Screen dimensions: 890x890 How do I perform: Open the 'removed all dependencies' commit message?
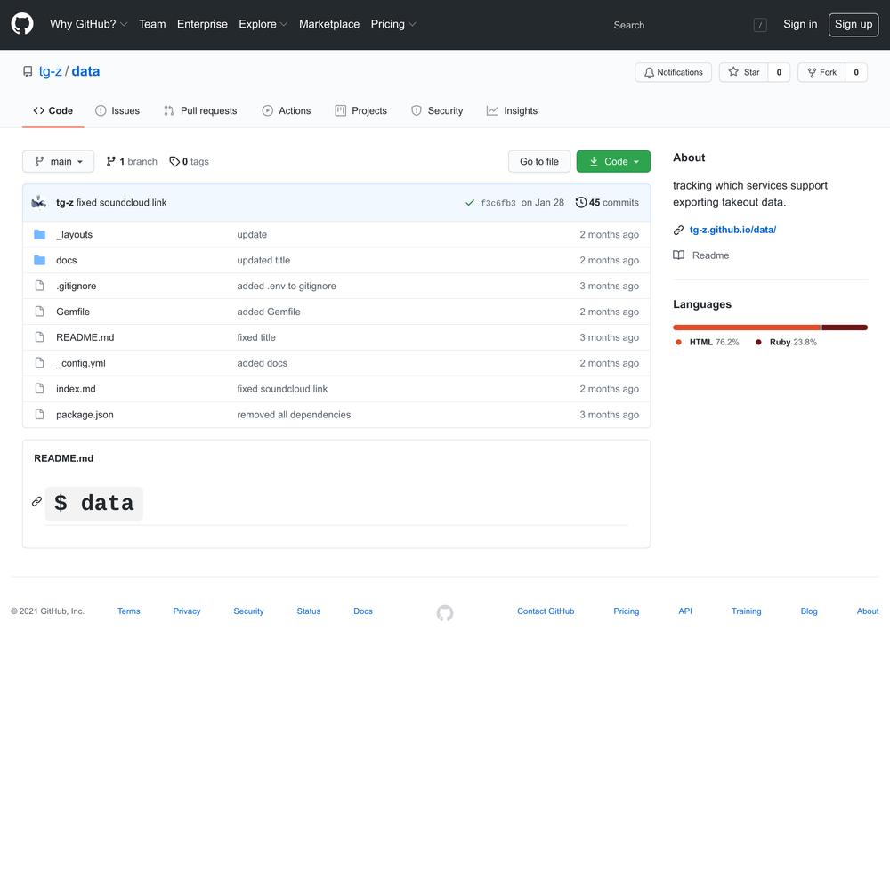[x=294, y=415]
